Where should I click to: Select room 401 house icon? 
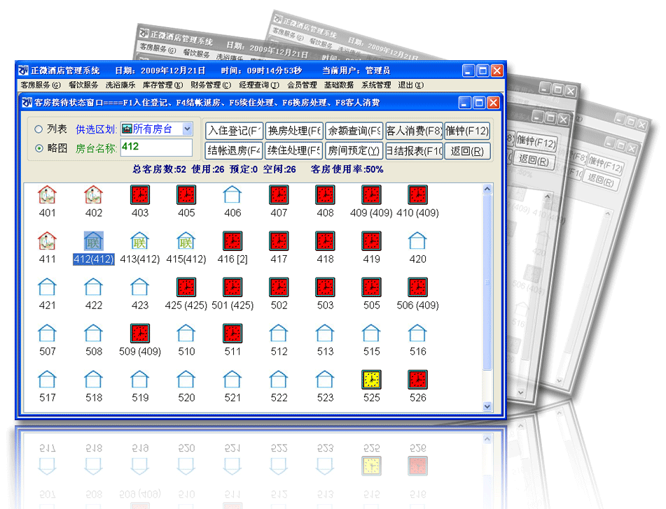pyautogui.click(x=47, y=195)
